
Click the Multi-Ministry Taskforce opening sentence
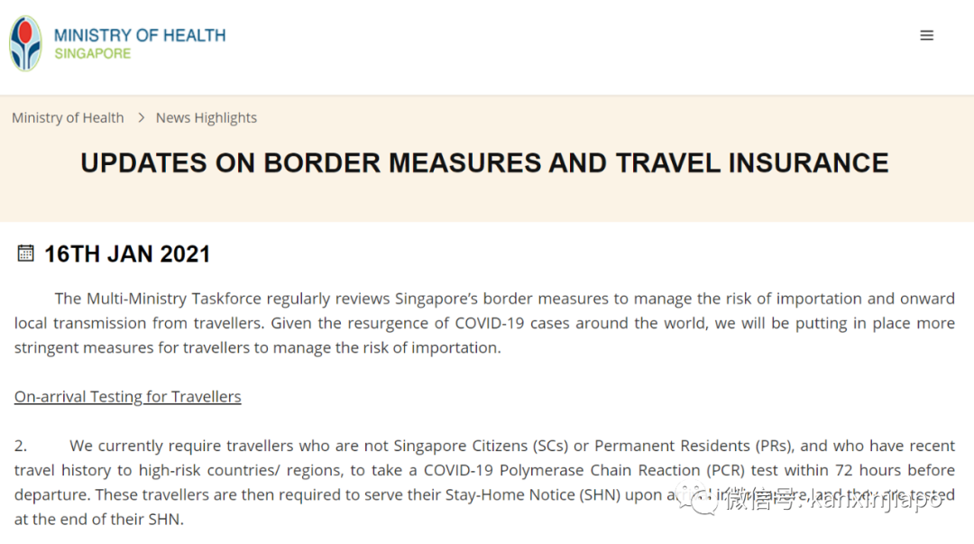271,299
